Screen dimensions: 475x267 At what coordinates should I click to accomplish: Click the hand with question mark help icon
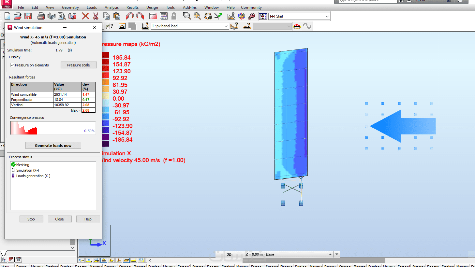point(109,26)
